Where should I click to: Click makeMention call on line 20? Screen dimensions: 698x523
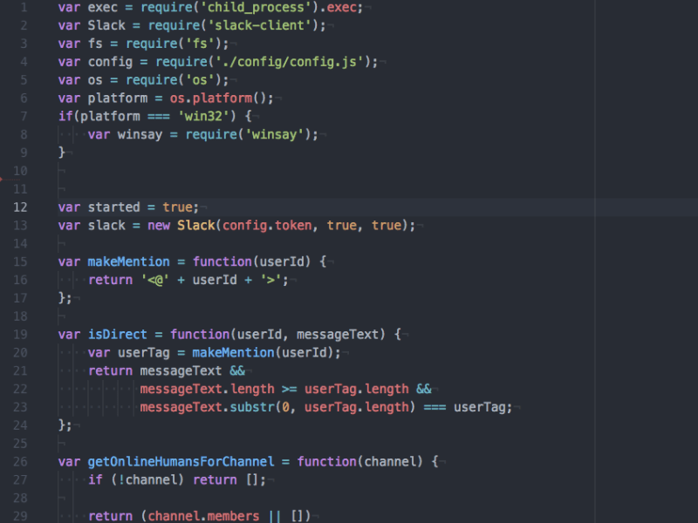pyautogui.click(x=233, y=353)
